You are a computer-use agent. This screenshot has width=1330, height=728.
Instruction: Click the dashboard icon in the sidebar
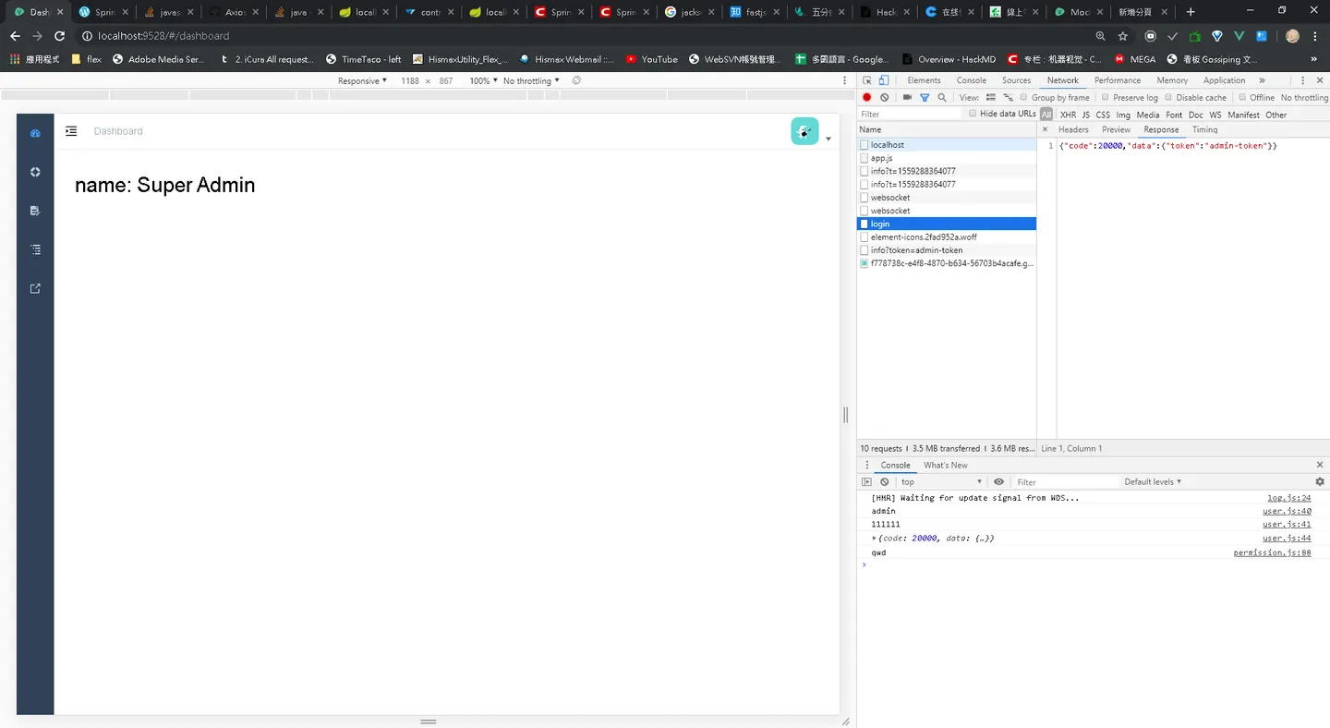(35, 133)
